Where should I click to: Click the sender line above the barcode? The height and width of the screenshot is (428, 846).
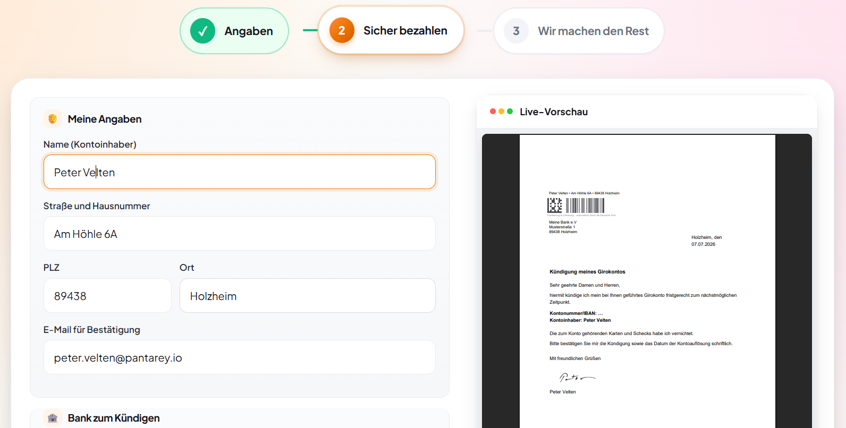point(584,193)
